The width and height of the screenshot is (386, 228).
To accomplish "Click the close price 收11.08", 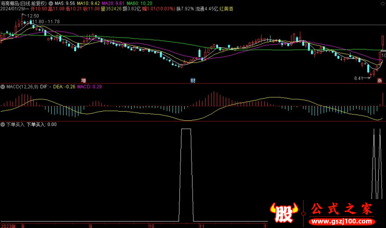I will click(91, 9).
